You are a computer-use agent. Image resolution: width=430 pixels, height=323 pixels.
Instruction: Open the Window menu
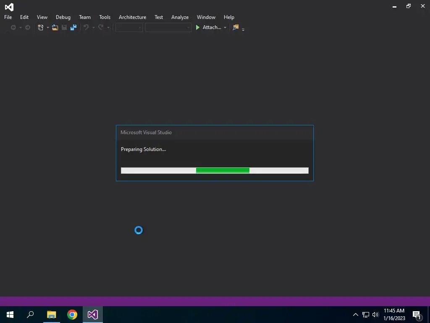(206, 17)
